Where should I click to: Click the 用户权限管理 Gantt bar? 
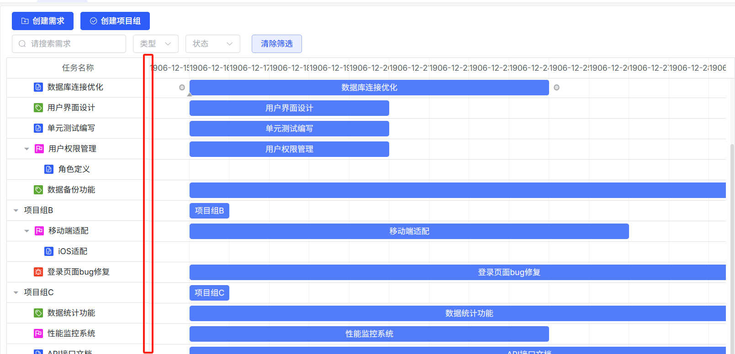pyautogui.click(x=289, y=149)
